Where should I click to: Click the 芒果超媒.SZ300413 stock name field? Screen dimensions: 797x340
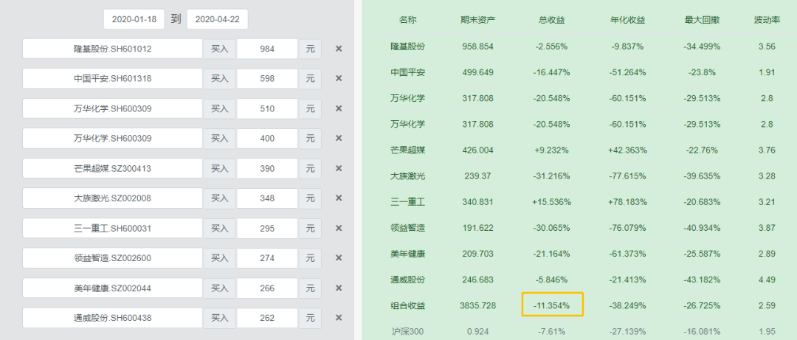click(112, 168)
